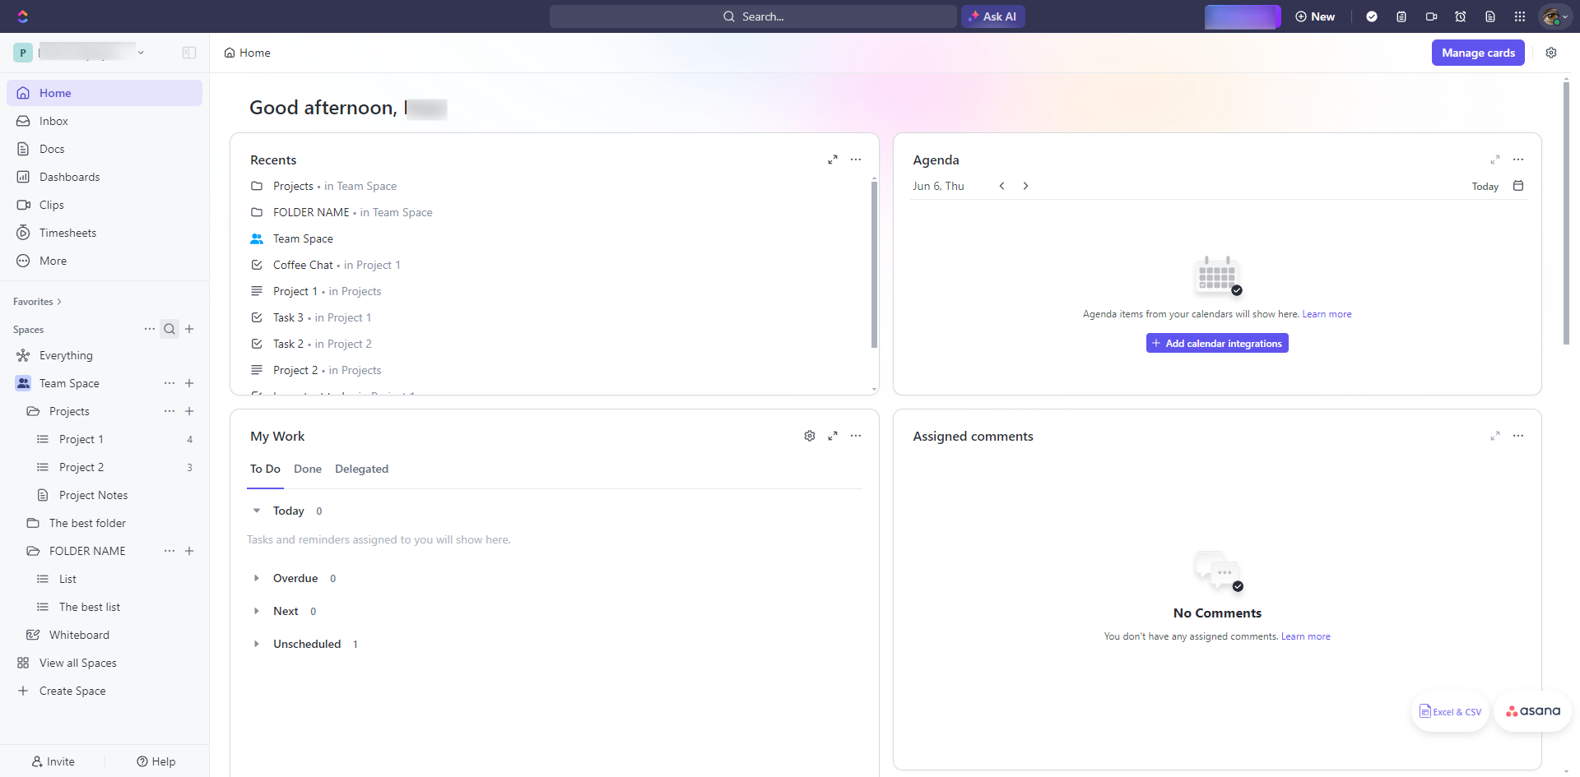Open the user avatar menu
This screenshot has width=1580, height=777.
pos(1555,16)
